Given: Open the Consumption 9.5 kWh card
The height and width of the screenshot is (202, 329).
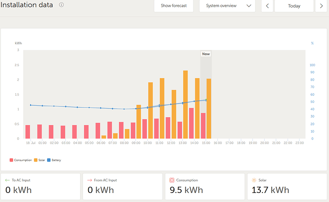Looking at the screenshot, I should coord(205,186).
